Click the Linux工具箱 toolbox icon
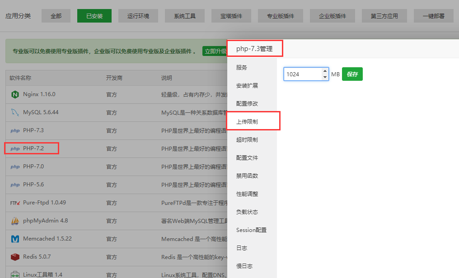 coord(15,274)
